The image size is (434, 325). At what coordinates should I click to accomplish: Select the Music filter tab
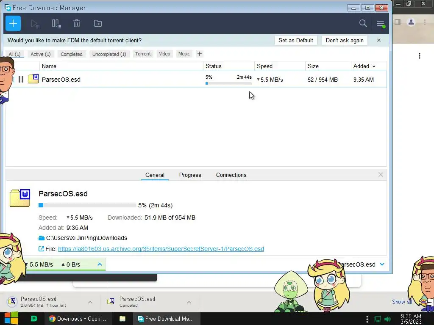pyautogui.click(x=184, y=54)
